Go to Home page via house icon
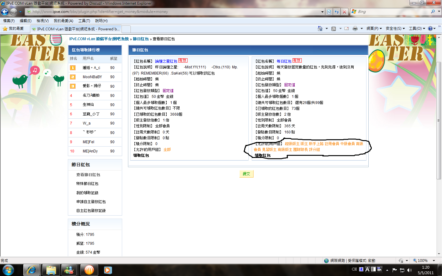442x276 pixels. (x=320, y=29)
